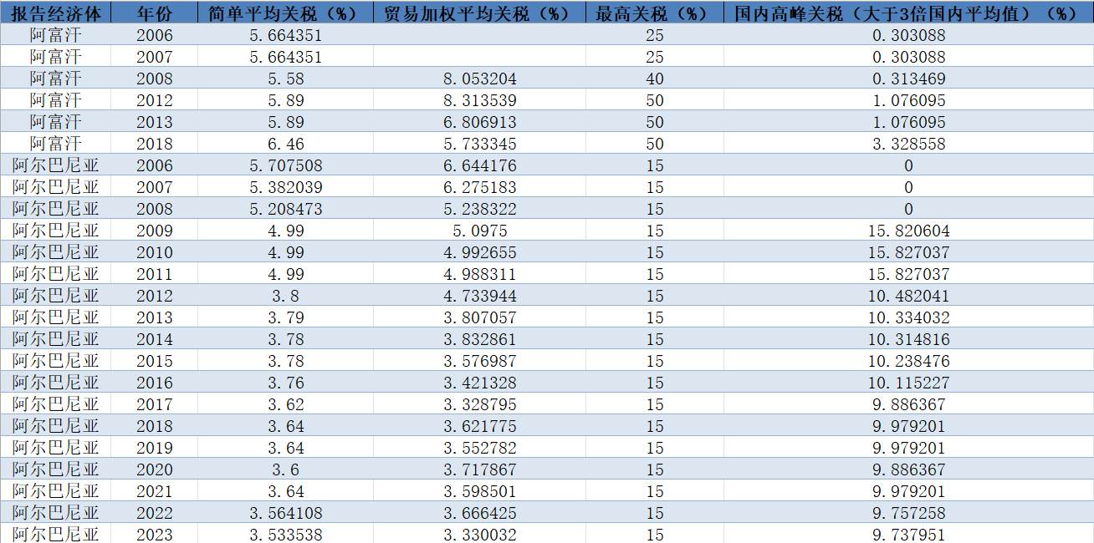Image resolution: width=1094 pixels, height=543 pixels.
Task: Select the cell showing 15.820604
Action: coord(907,231)
